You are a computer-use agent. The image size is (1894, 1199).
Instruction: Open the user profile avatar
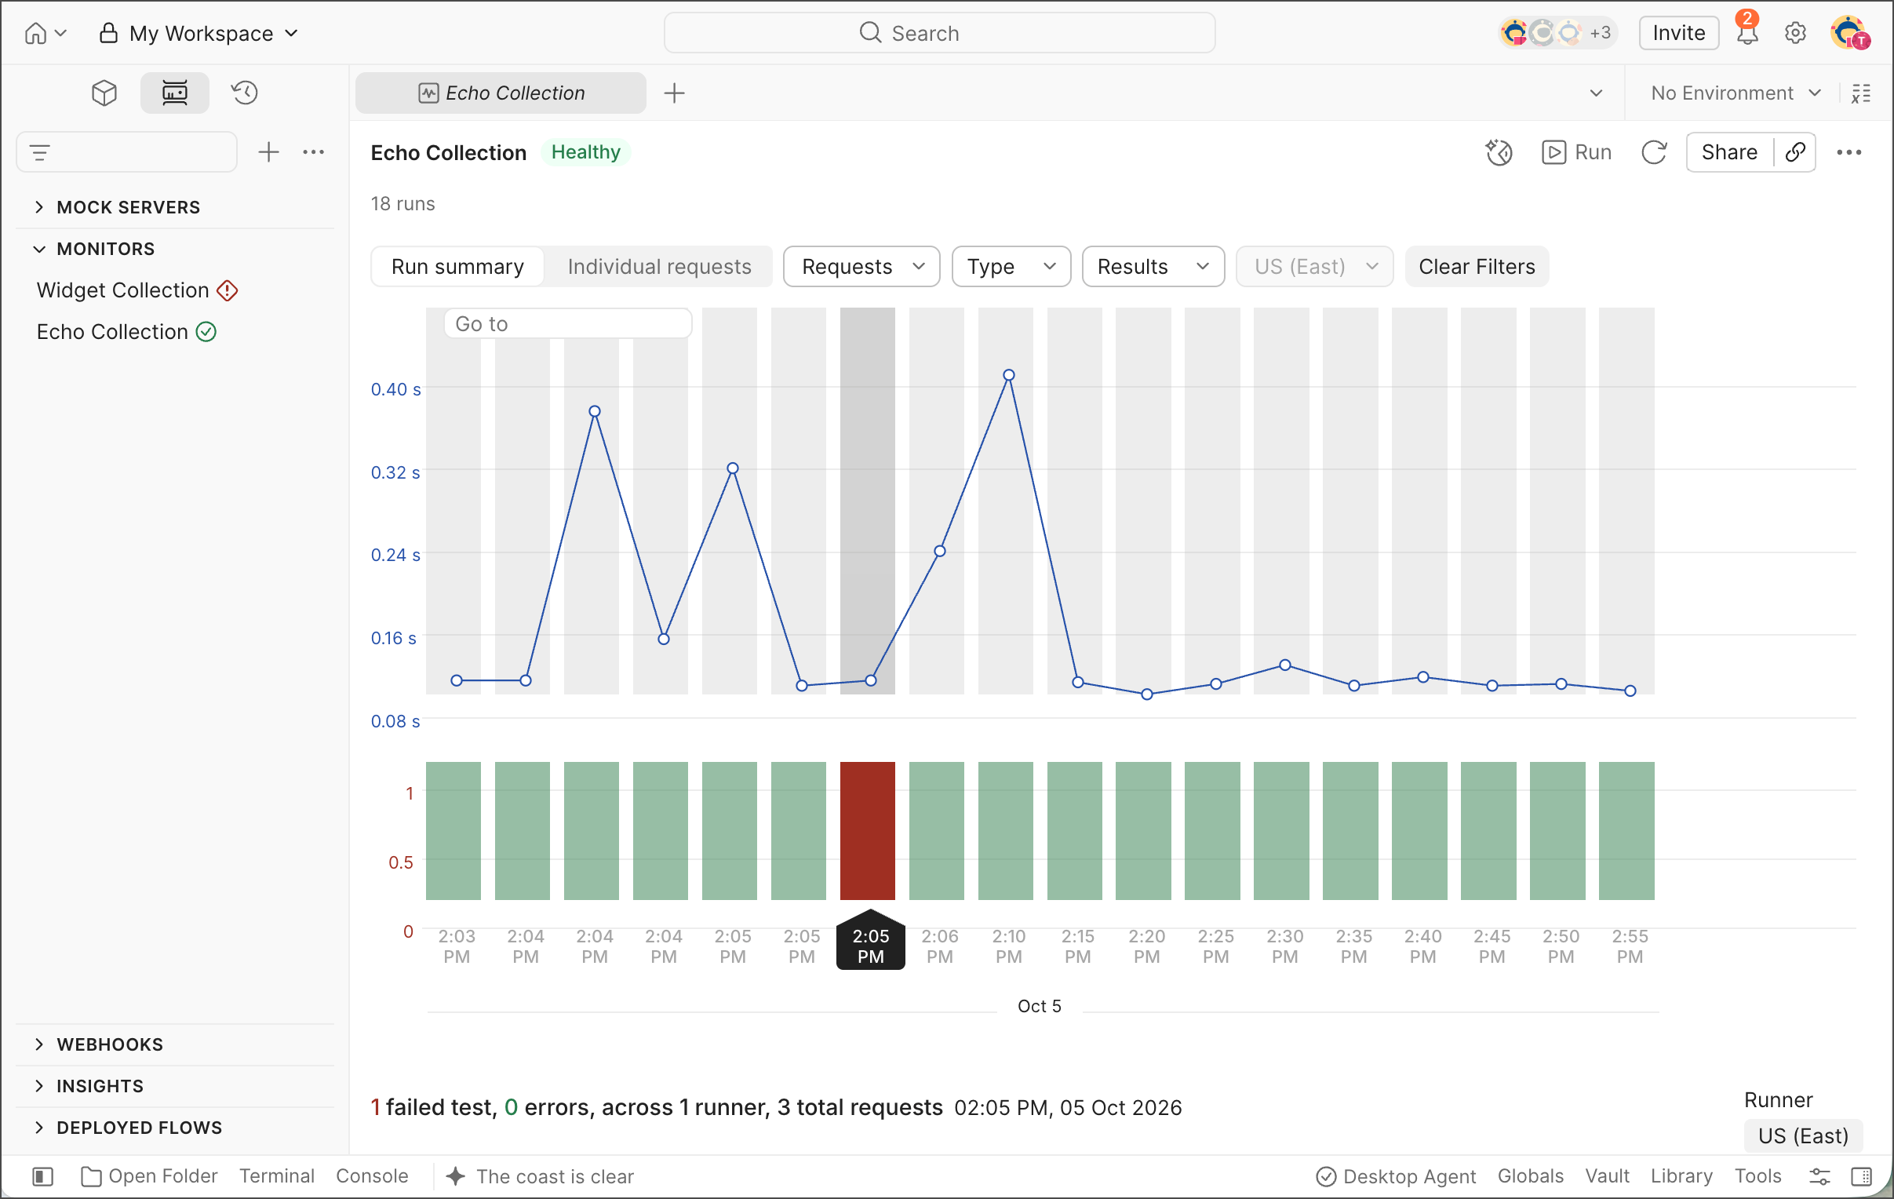(1849, 33)
